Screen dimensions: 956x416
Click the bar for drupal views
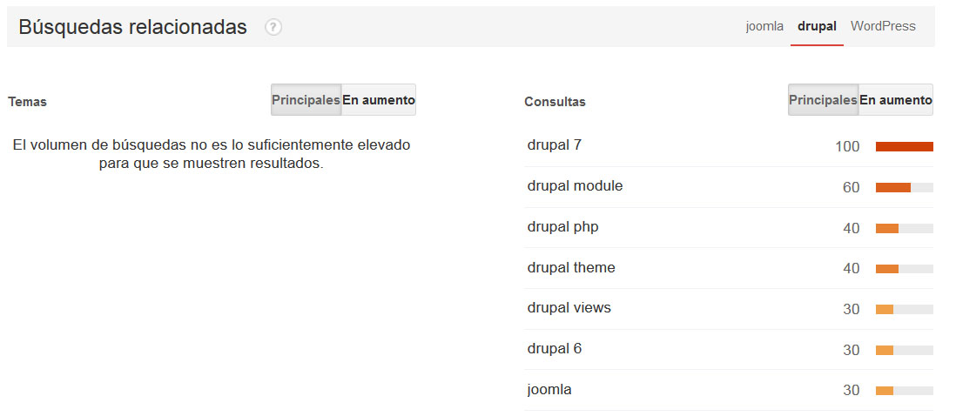pyautogui.click(x=904, y=310)
